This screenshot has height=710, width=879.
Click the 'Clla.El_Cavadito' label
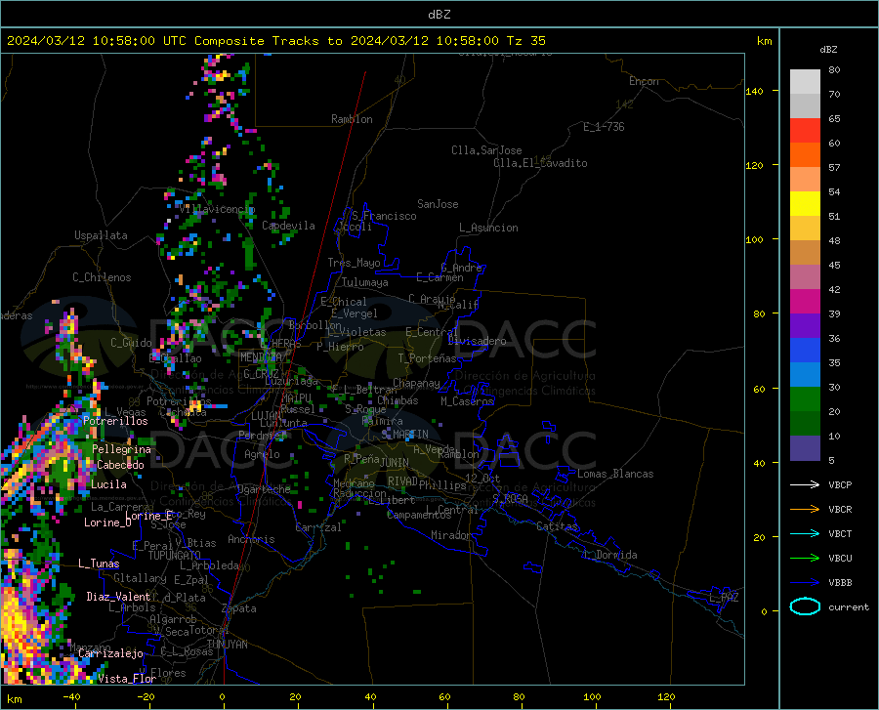click(x=540, y=164)
